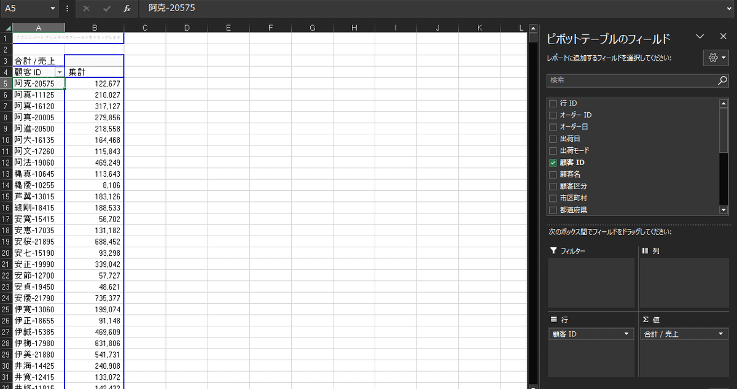Click the フィルター area box
Image resolution: width=737 pixels, height=389 pixels.
point(591,283)
